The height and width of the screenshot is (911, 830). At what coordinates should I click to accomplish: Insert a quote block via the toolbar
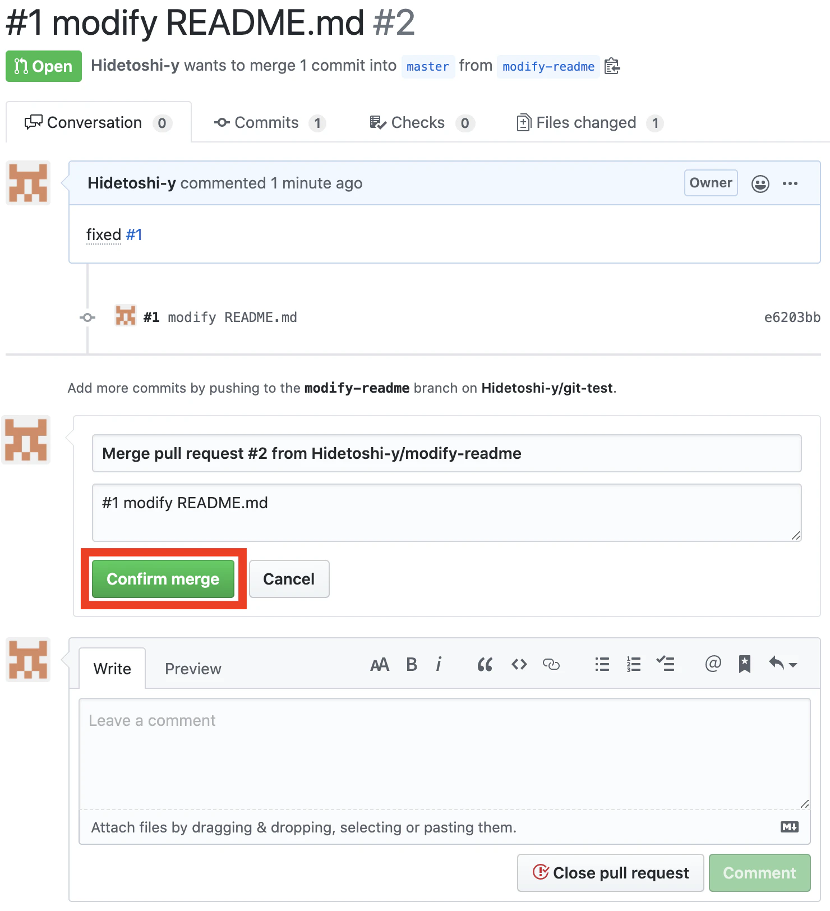485,665
